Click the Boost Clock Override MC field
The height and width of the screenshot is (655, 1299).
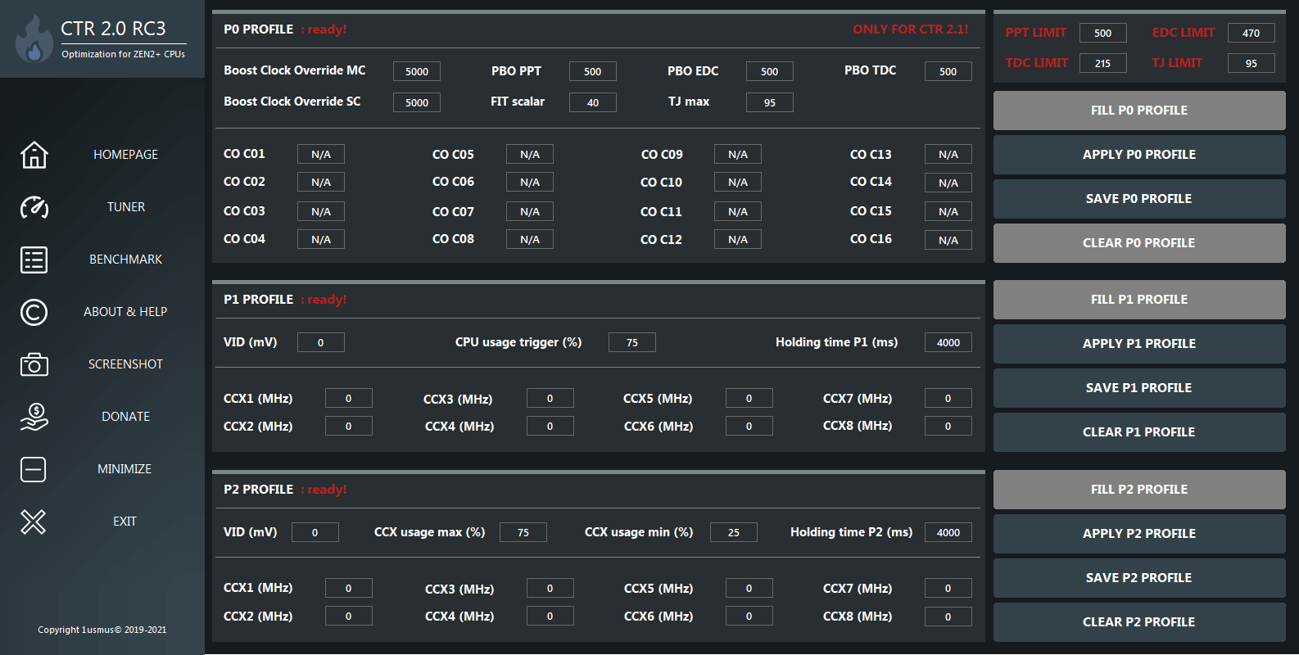[417, 72]
